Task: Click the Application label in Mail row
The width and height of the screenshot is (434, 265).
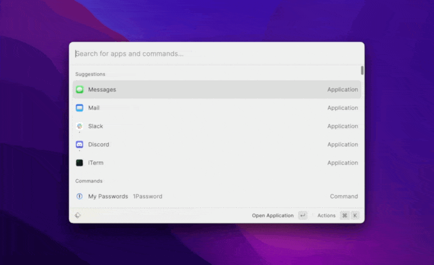Action: (x=343, y=108)
